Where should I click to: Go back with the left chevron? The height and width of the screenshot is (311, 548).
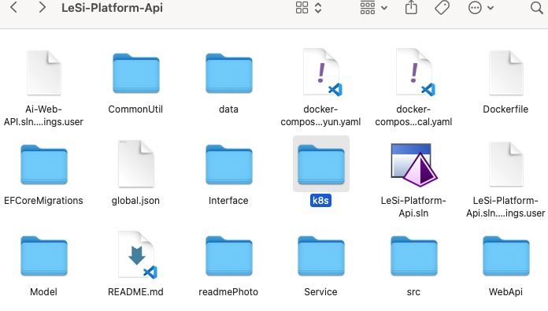[13, 7]
